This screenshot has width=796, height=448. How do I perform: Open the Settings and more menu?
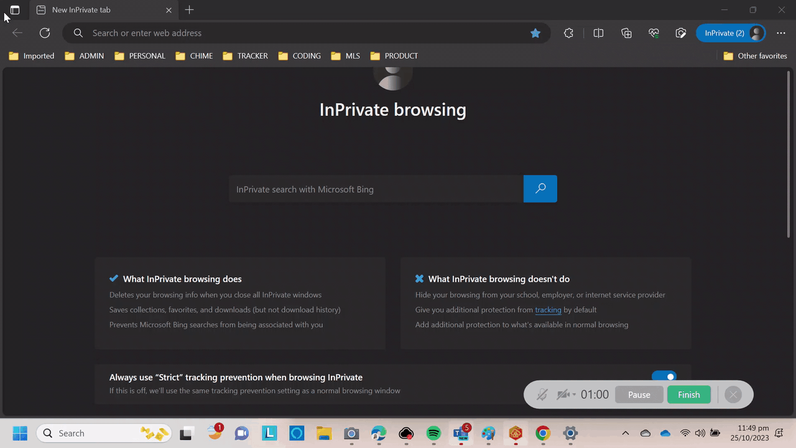click(x=781, y=33)
